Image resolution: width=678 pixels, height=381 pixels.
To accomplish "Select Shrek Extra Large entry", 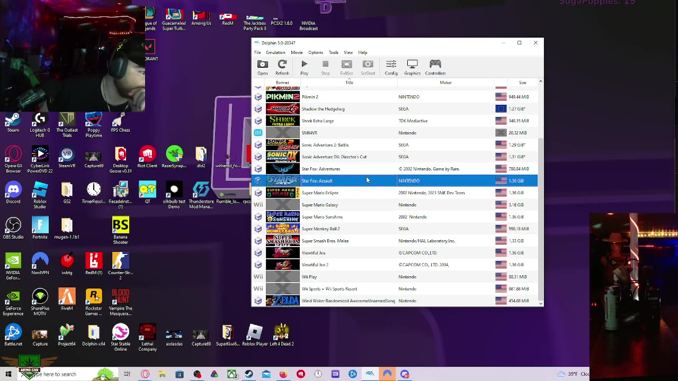I will pos(395,121).
